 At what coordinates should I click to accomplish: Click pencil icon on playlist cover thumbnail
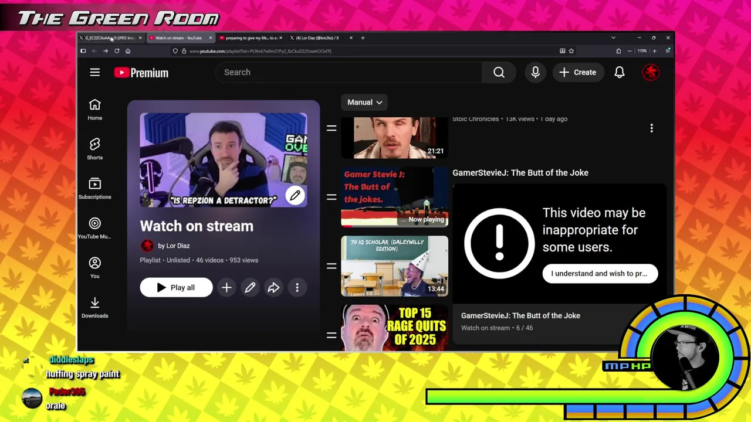pyautogui.click(x=295, y=195)
